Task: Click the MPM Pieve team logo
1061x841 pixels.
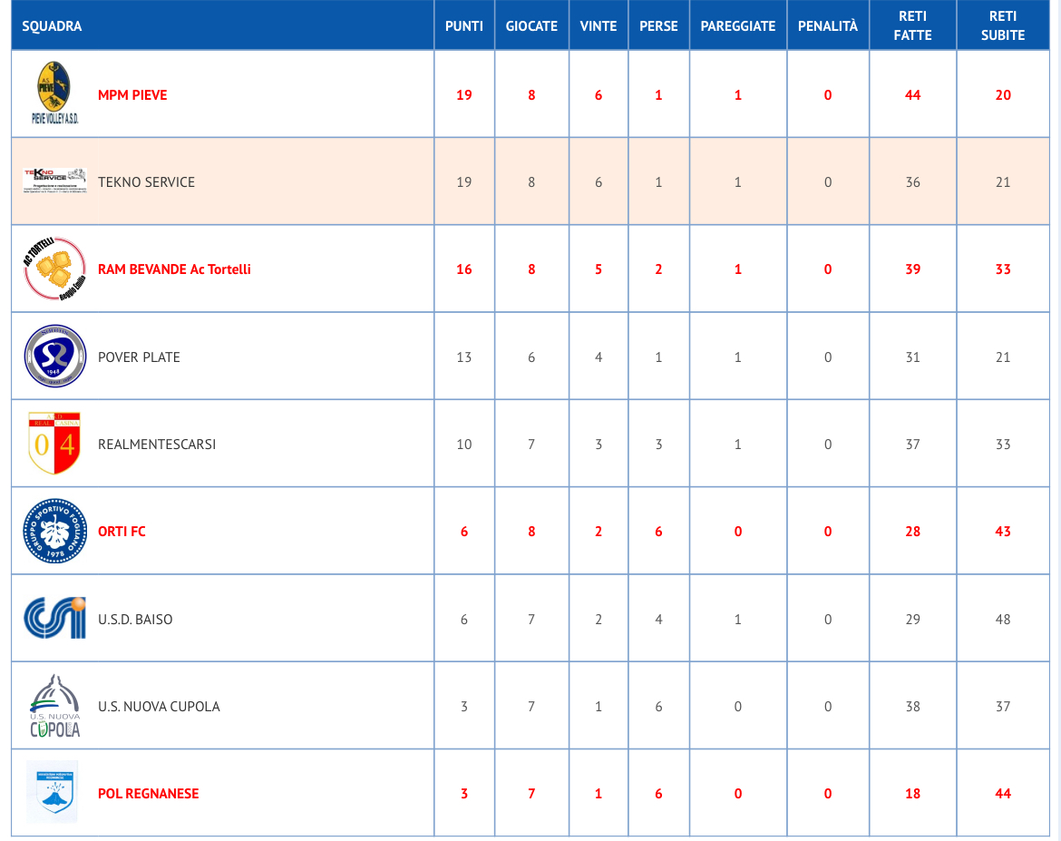Action: click(54, 93)
